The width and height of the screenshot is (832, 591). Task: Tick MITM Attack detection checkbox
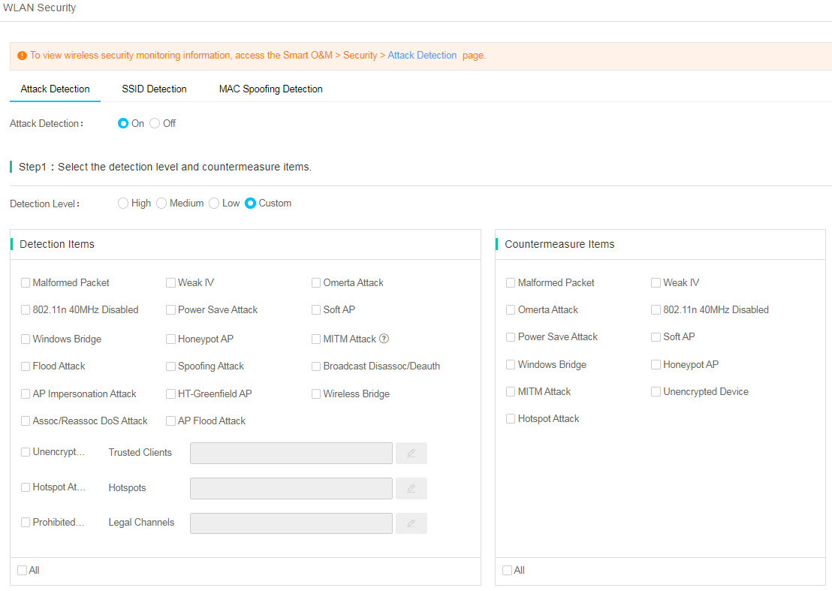(316, 339)
